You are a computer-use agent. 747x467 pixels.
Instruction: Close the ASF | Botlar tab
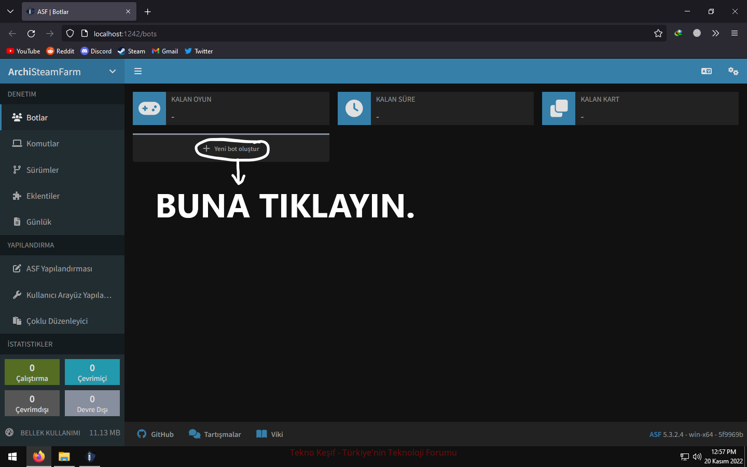pos(128,11)
